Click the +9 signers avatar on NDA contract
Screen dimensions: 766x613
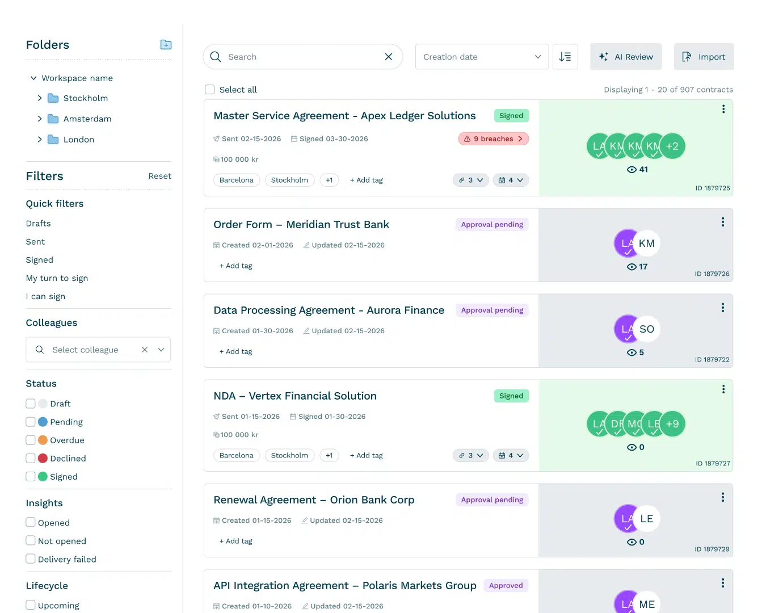[x=672, y=424]
